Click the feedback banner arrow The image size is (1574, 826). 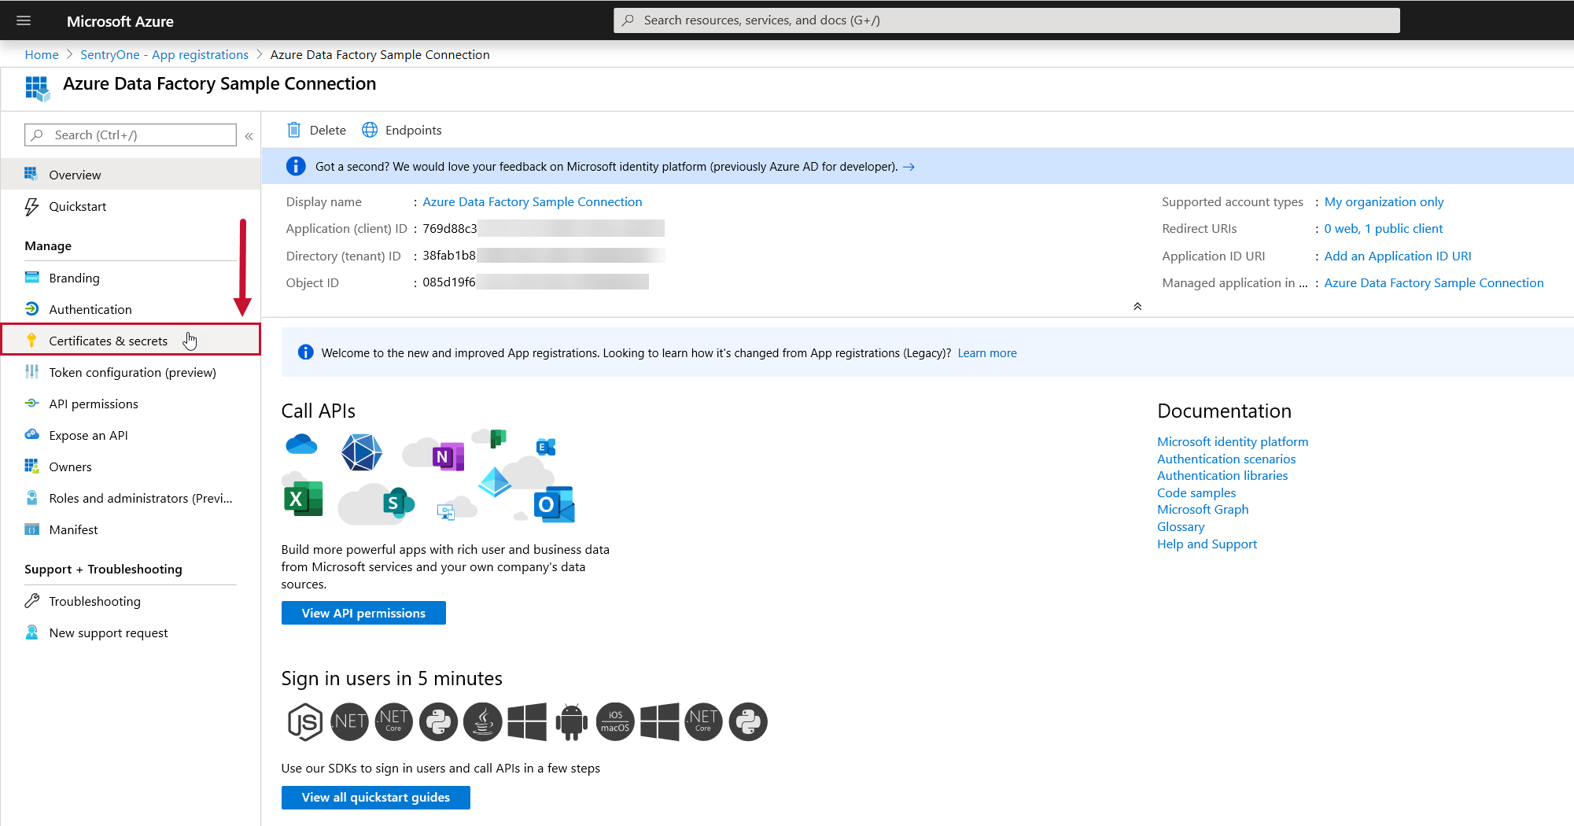point(909,167)
